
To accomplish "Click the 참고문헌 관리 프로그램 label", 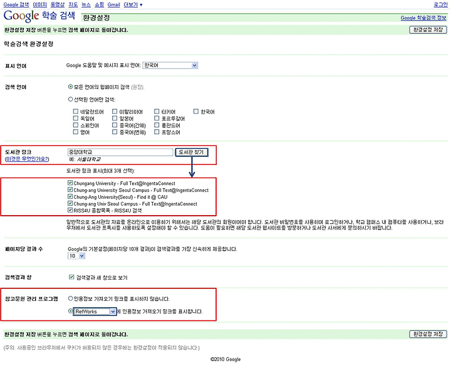I will 32,299.
